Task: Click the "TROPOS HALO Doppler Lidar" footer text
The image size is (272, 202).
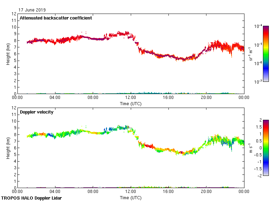Action: [x=31, y=198]
